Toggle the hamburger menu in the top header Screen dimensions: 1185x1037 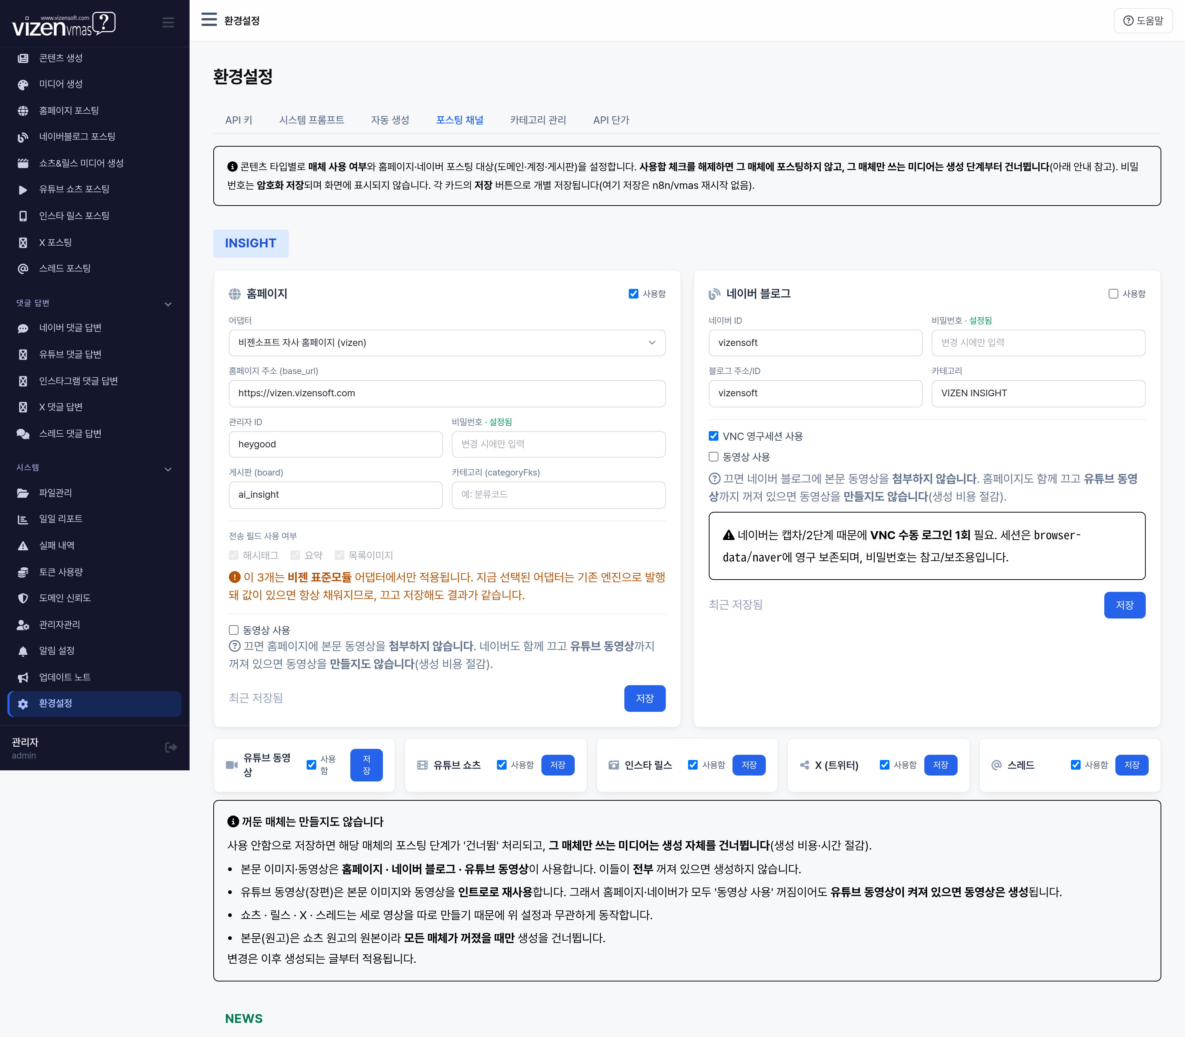(209, 20)
